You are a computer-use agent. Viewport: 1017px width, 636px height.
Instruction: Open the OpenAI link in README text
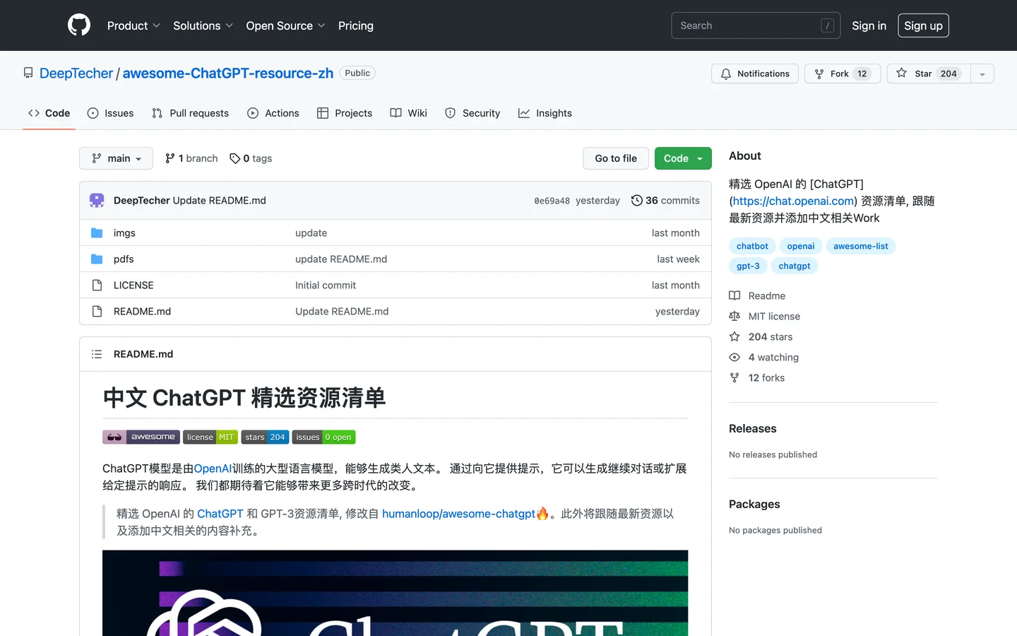click(213, 469)
